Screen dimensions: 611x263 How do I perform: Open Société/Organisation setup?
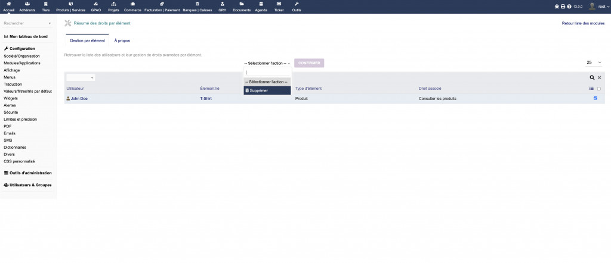point(21,56)
